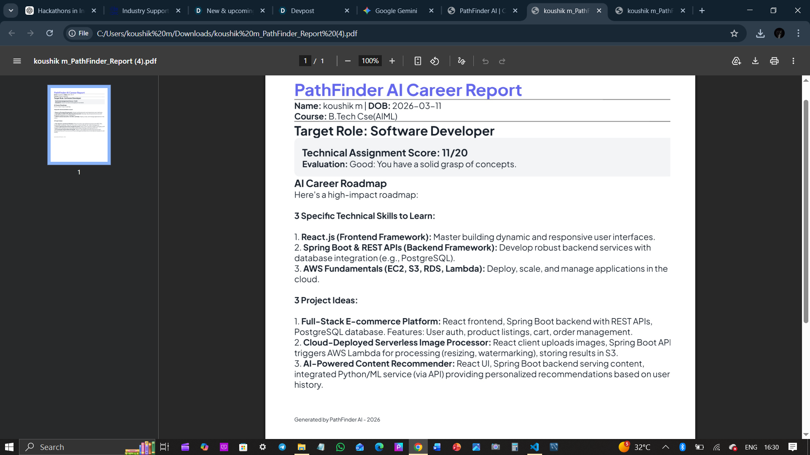Select the draw annotation tool

(x=461, y=61)
